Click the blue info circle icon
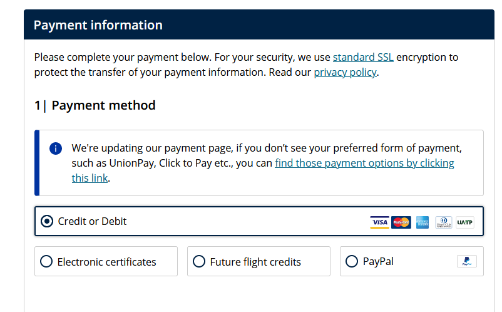This screenshot has width=502, height=312. pyautogui.click(x=56, y=148)
